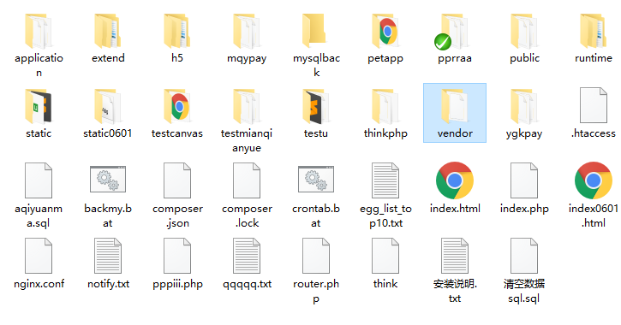
Task: Select the testcanvas folder icon
Action: point(177,107)
